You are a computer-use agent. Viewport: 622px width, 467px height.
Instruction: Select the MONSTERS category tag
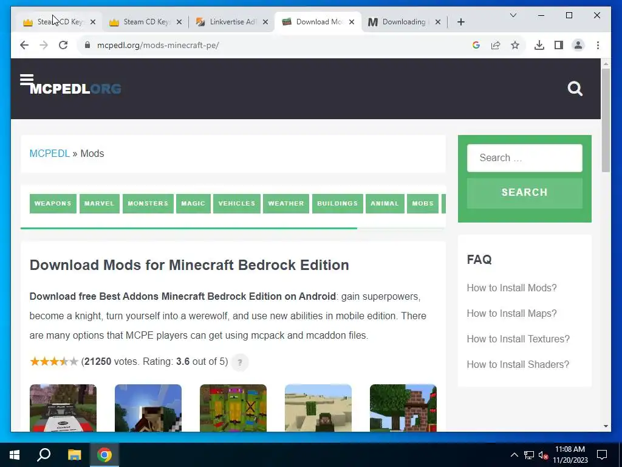[x=148, y=203]
